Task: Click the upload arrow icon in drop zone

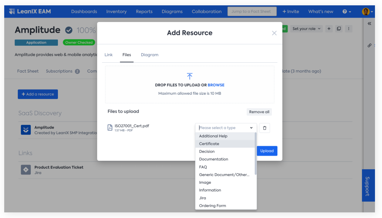Action: click(190, 76)
